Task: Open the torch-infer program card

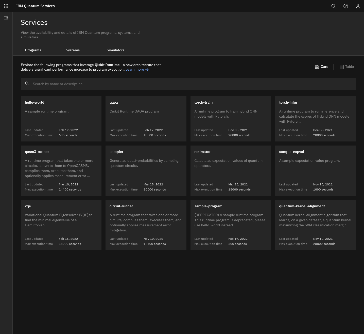Action: [x=315, y=119]
